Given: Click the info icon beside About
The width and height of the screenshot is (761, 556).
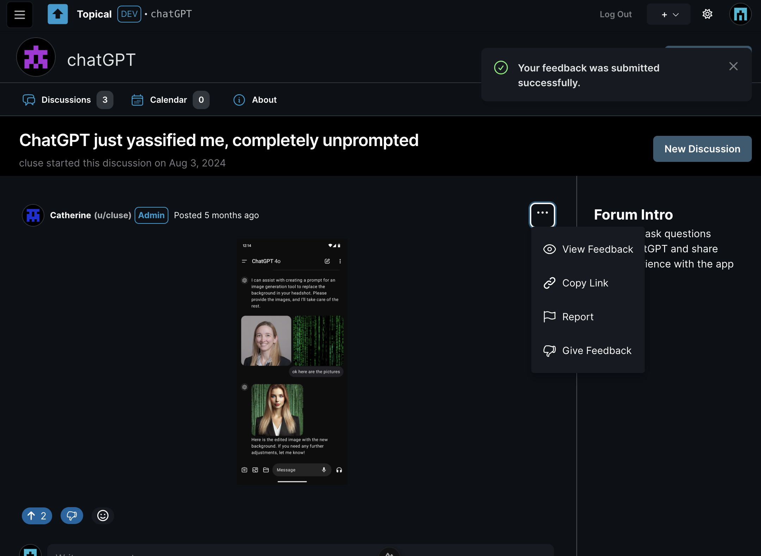Looking at the screenshot, I should [239, 100].
